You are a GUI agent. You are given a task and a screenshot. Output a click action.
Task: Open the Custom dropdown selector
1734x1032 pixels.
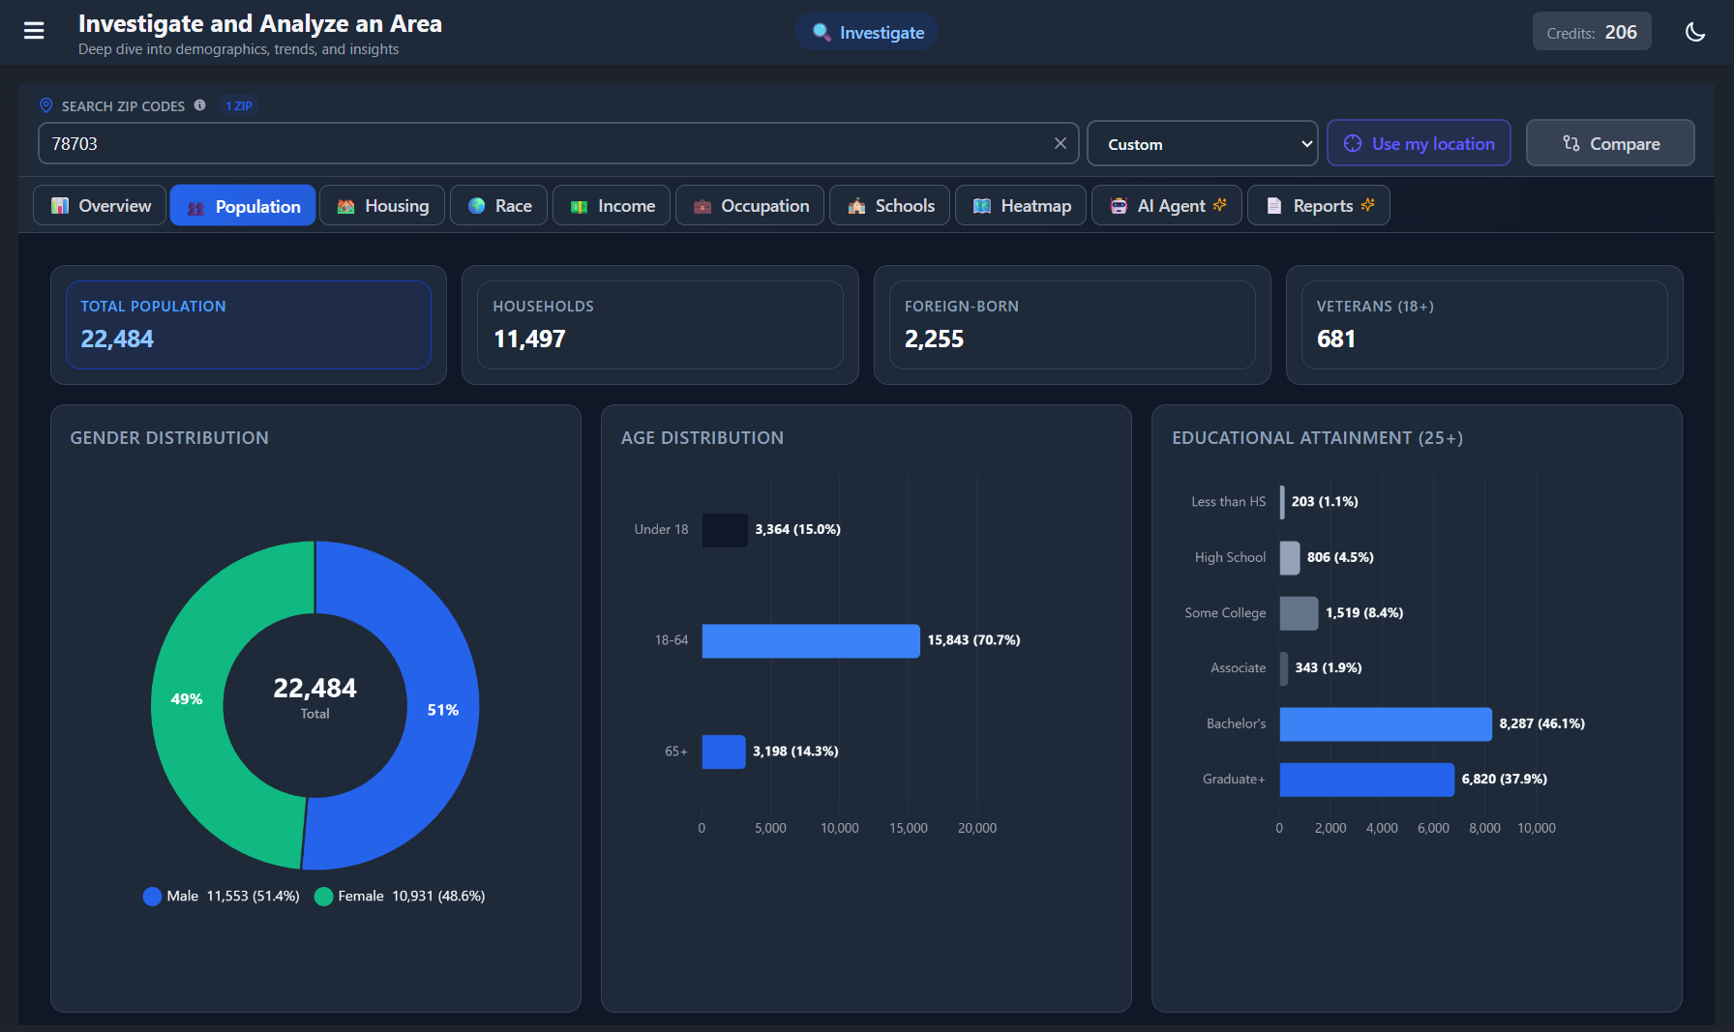[x=1202, y=144]
